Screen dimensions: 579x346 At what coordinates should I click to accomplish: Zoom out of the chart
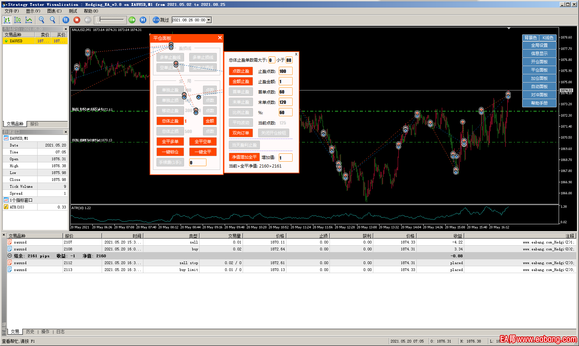coord(53,20)
